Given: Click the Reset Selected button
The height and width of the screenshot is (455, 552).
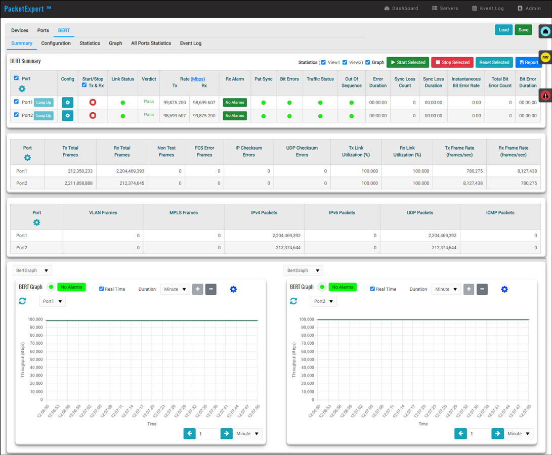Looking at the screenshot, I should point(494,62).
